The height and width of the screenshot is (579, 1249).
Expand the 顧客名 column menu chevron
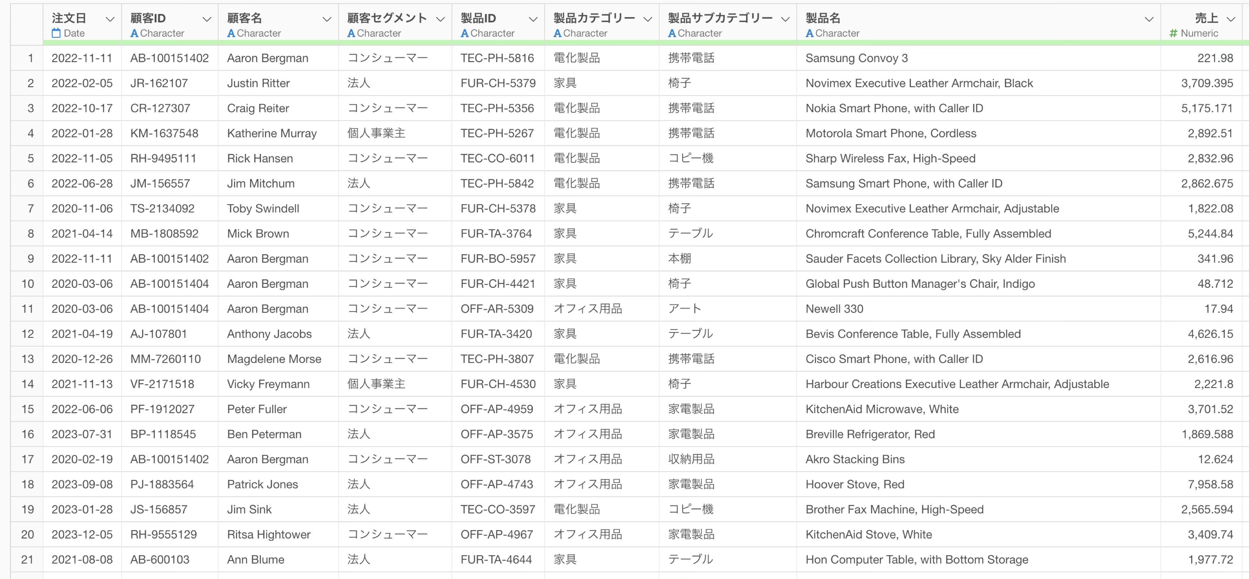tap(327, 19)
